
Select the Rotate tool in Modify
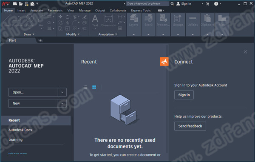point(68,17)
